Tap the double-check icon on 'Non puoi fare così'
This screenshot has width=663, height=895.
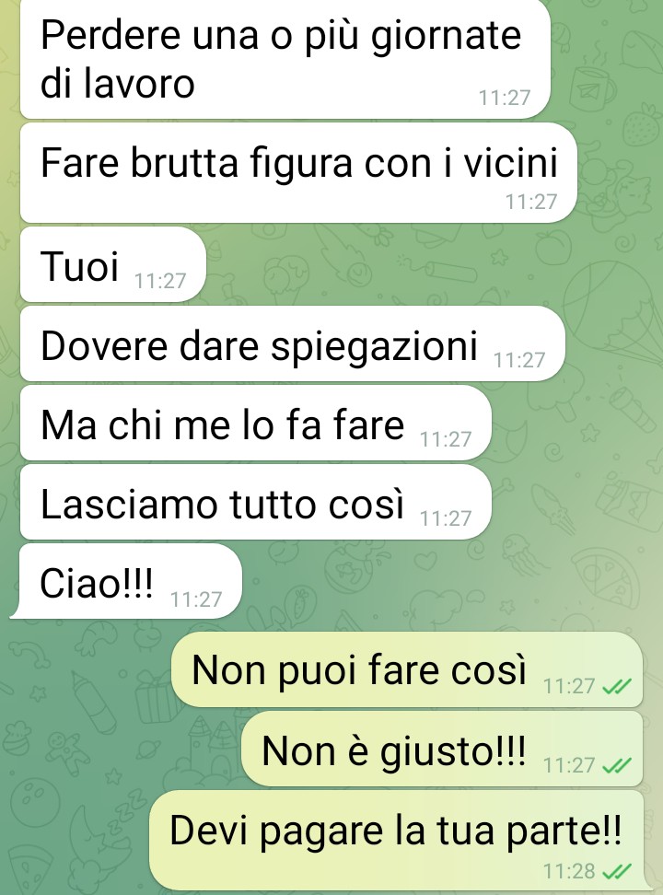point(617,686)
